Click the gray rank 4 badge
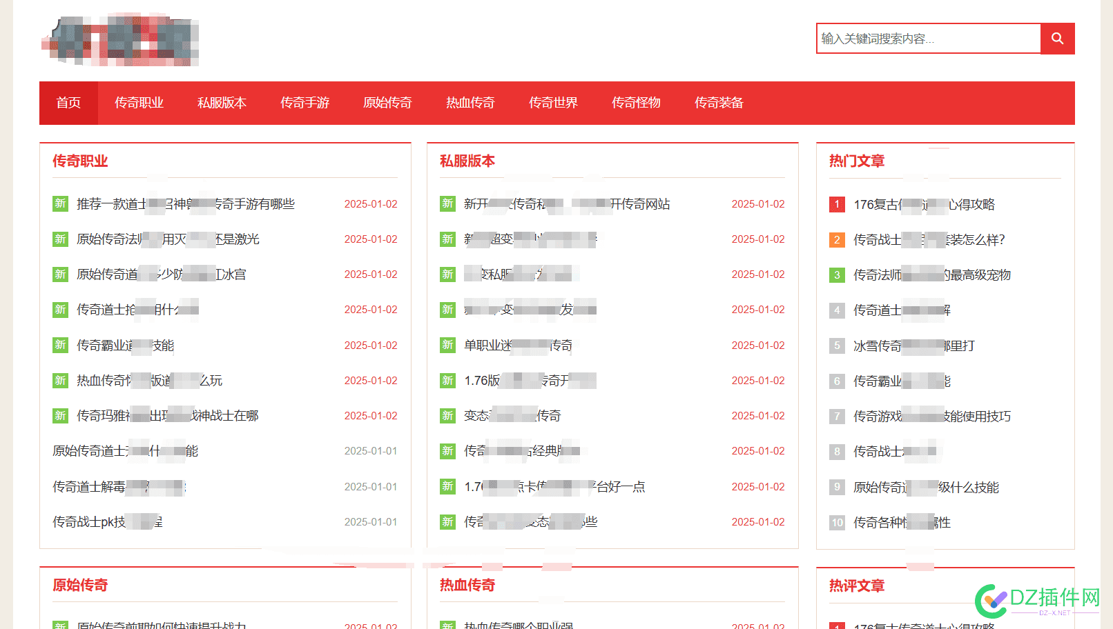Viewport: 1113px width, 629px height. click(x=837, y=310)
